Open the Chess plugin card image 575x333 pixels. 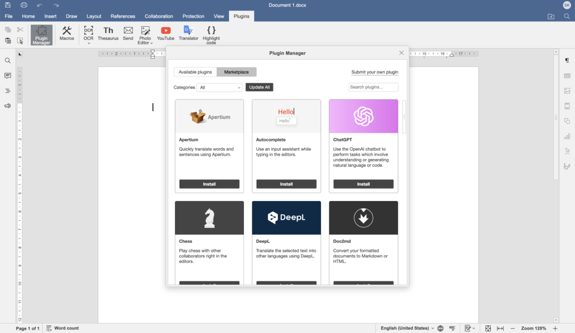[x=209, y=218]
